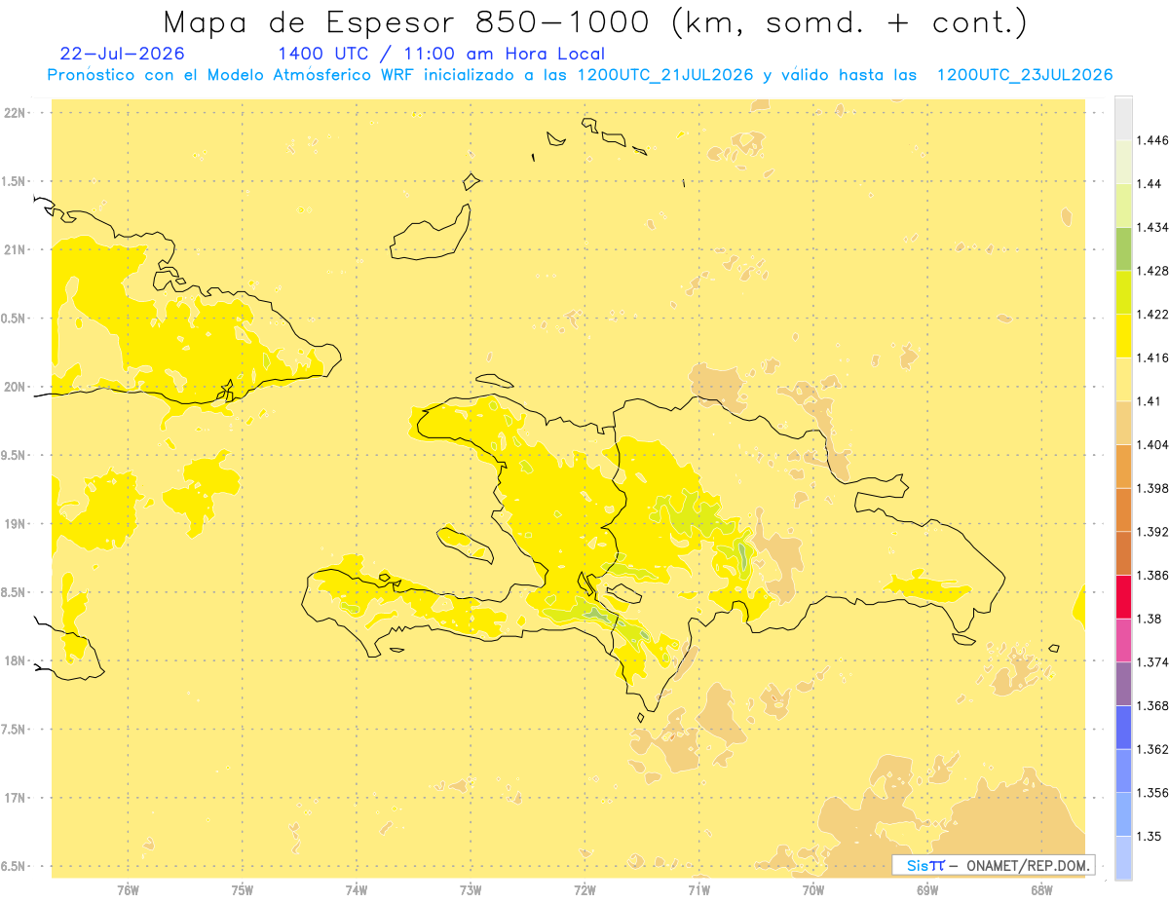Click the '20N' latitude label
Screen dimensions: 1169x903
pyautogui.click(x=17, y=387)
